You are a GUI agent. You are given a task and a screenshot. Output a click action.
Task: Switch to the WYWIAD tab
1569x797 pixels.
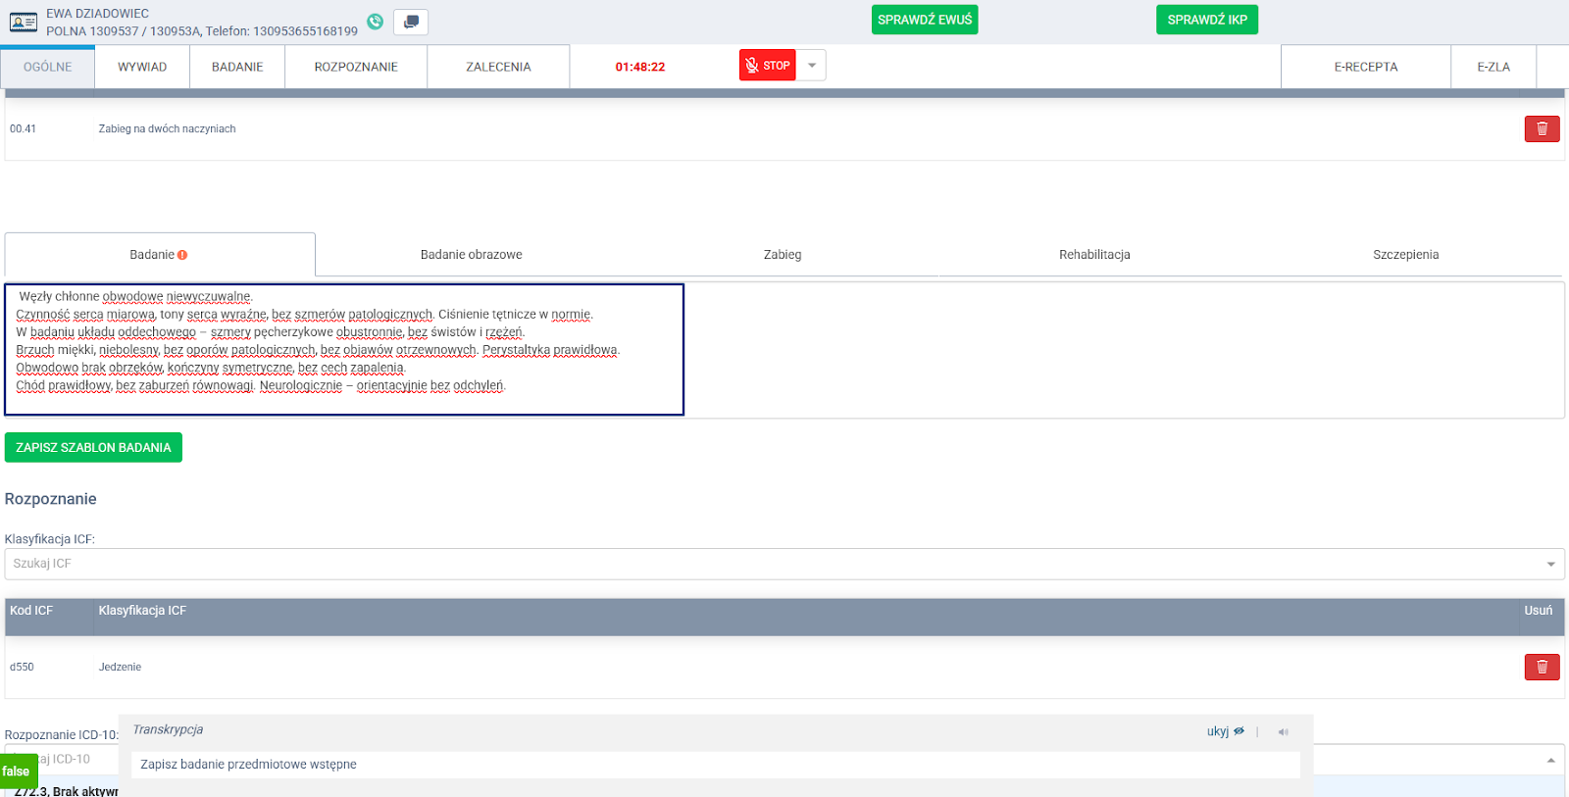[x=142, y=67]
